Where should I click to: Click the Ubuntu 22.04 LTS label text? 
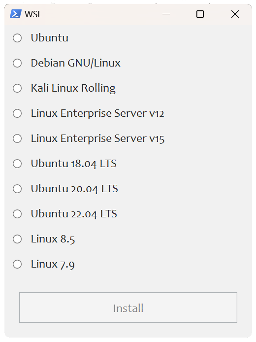[74, 214]
